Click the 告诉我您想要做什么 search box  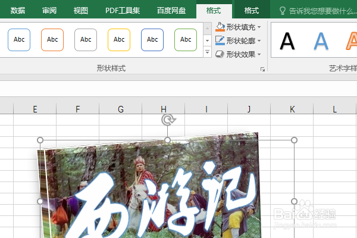(x=322, y=11)
